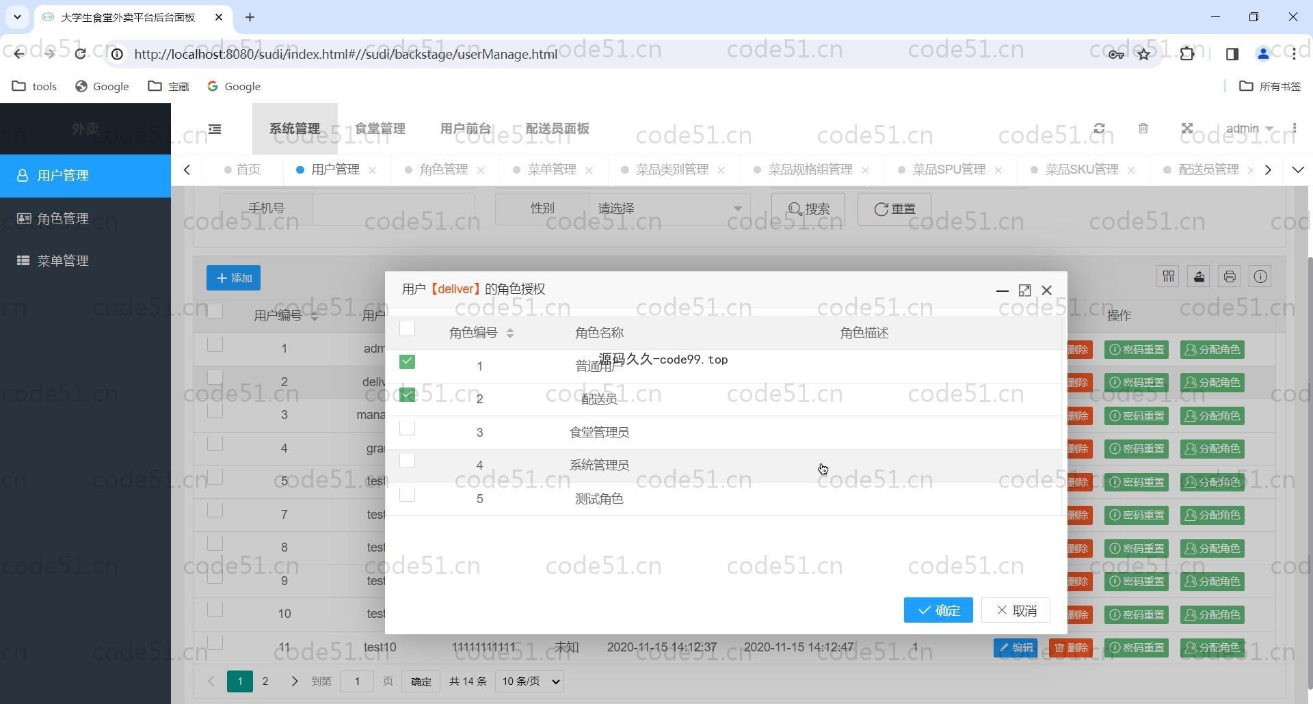The image size is (1313, 704).
Task: Click the 手机号 input field
Action: click(393, 208)
